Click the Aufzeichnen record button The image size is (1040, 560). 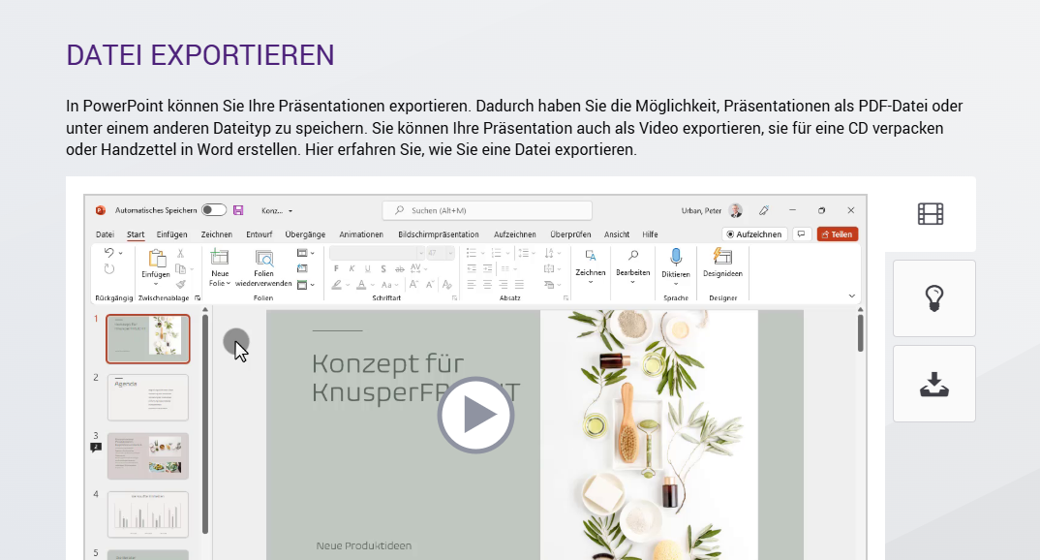[753, 234]
